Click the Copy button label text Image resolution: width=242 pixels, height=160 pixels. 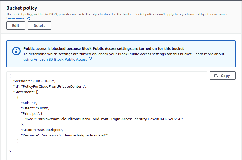tap(225, 76)
